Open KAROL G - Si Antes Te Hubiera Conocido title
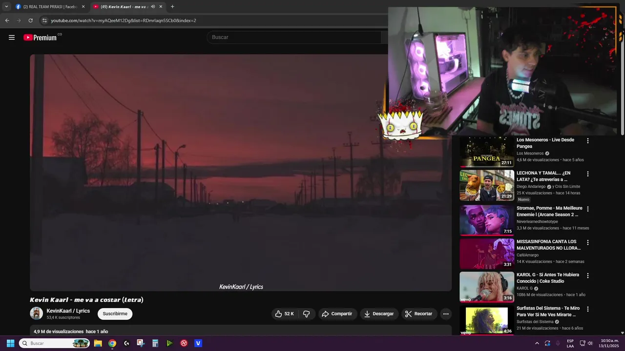This screenshot has height=351, width=625. (x=548, y=278)
